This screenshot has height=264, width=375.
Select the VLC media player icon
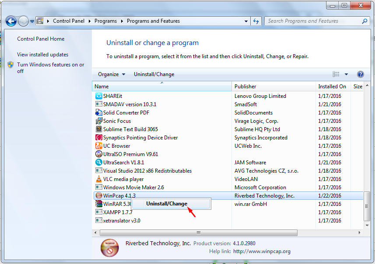coord(99,179)
